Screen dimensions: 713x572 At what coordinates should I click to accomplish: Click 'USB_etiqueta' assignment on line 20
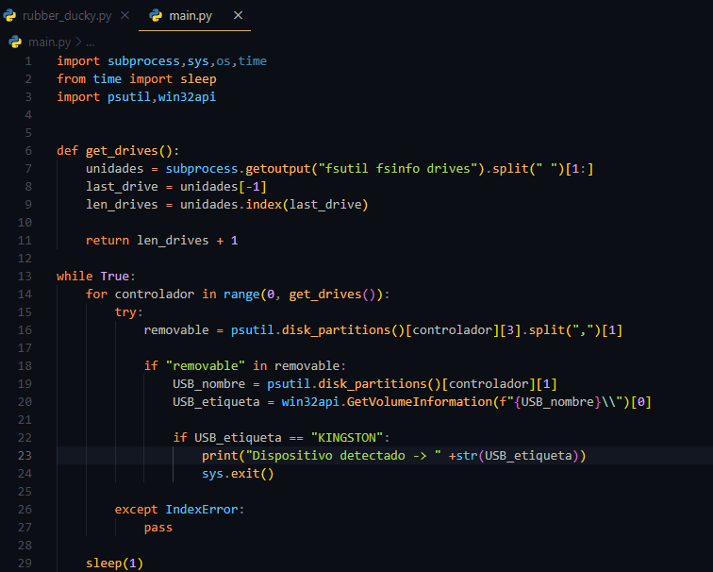217,402
